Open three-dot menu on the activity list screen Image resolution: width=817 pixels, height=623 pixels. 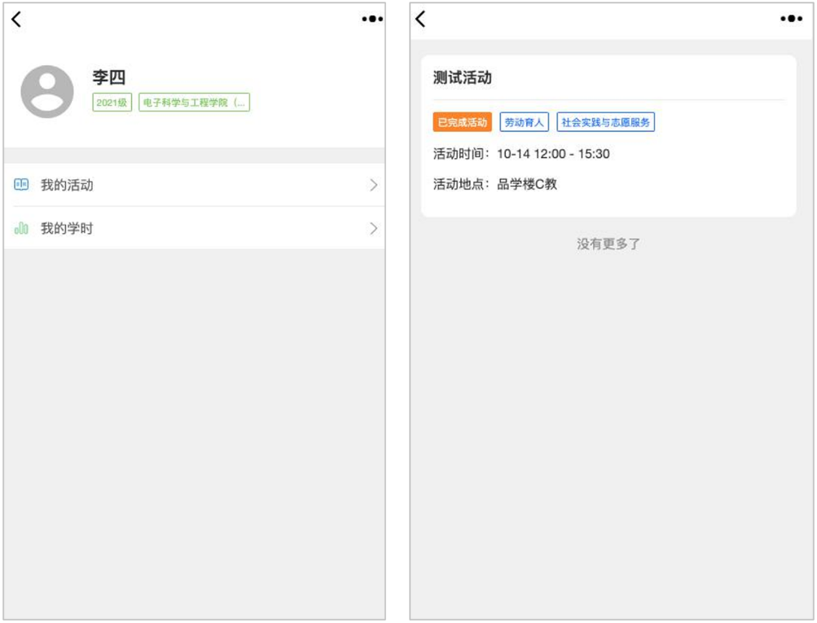(x=791, y=20)
